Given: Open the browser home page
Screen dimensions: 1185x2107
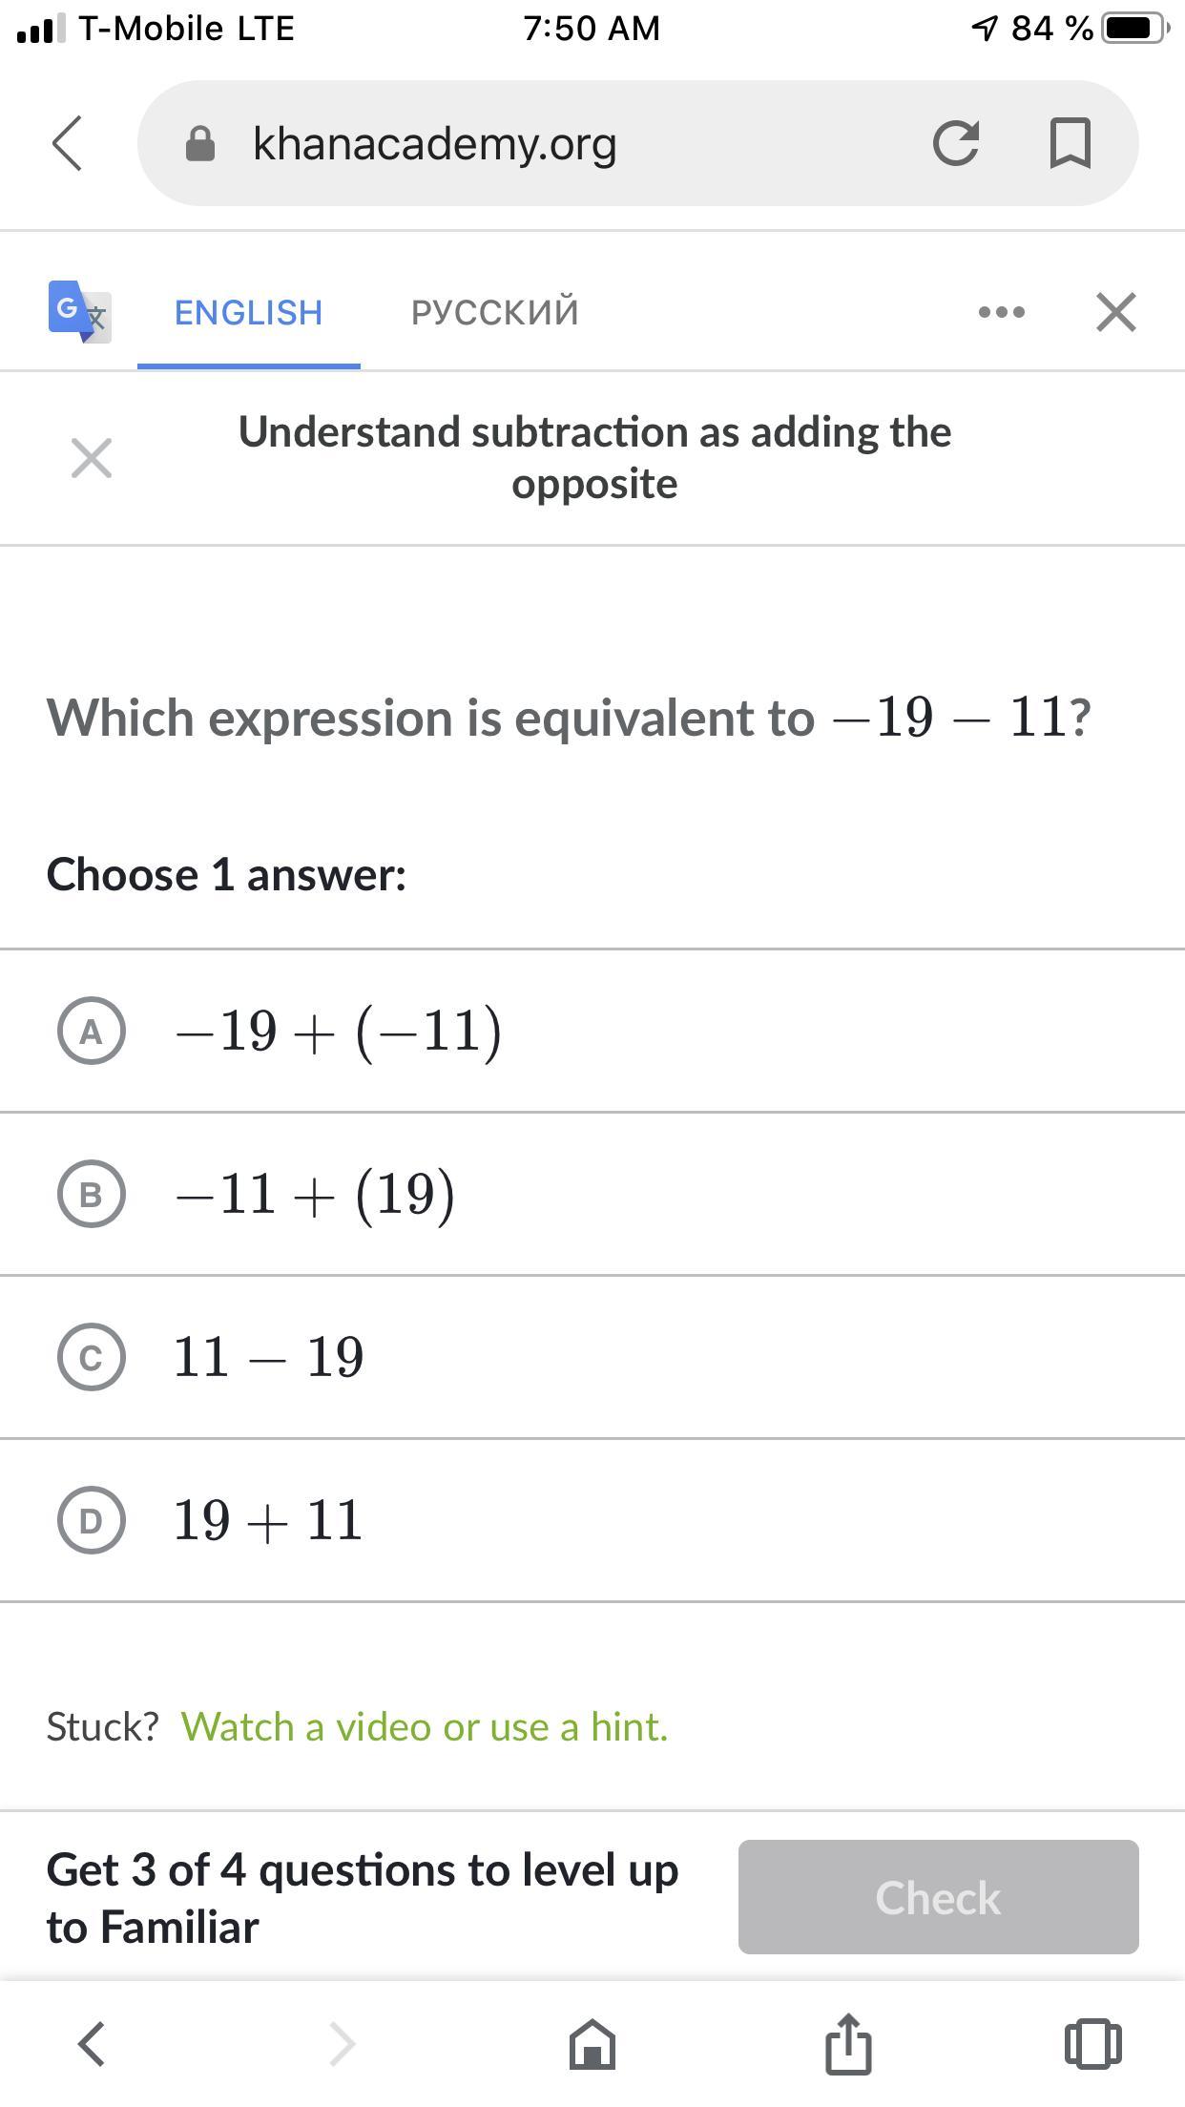Looking at the screenshot, I should pyautogui.click(x=592, y=2044).
